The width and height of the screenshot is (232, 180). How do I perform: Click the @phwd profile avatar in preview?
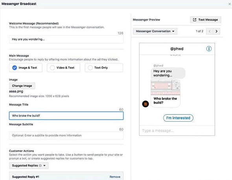[145, 104]
